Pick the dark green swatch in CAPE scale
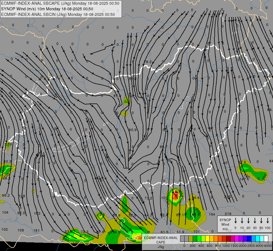Screen dimensions: 273x251 click(195, 238)
